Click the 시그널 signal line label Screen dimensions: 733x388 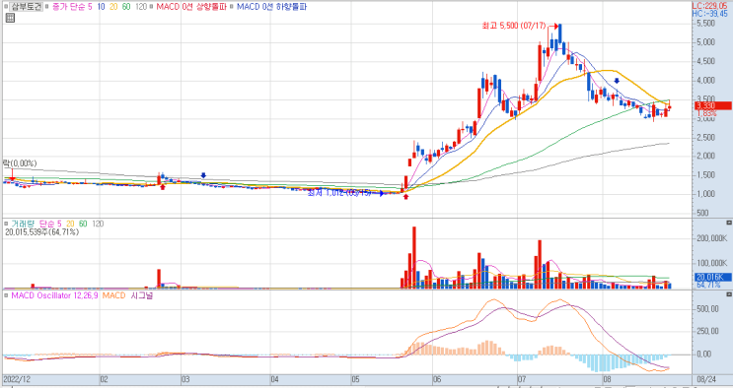pos(142,296)
